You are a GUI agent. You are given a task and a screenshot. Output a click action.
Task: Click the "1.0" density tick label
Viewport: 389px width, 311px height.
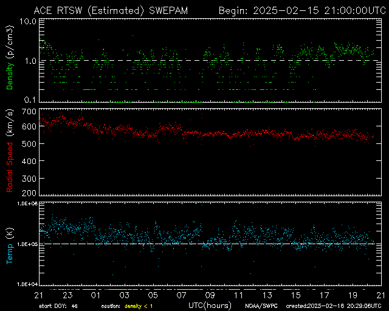click(30, 61)
